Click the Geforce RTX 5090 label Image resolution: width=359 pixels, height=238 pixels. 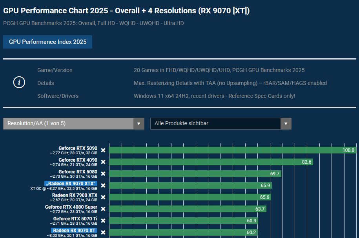click(78, 148)
